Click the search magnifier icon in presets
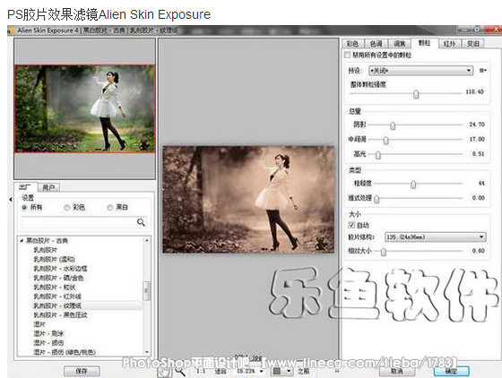This screenshot has width=502, height=378. [141, 222]
